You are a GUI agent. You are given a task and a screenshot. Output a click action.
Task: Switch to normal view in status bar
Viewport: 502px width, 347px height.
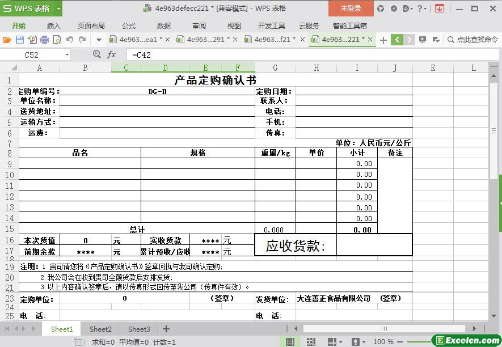[x=290, y=342]
